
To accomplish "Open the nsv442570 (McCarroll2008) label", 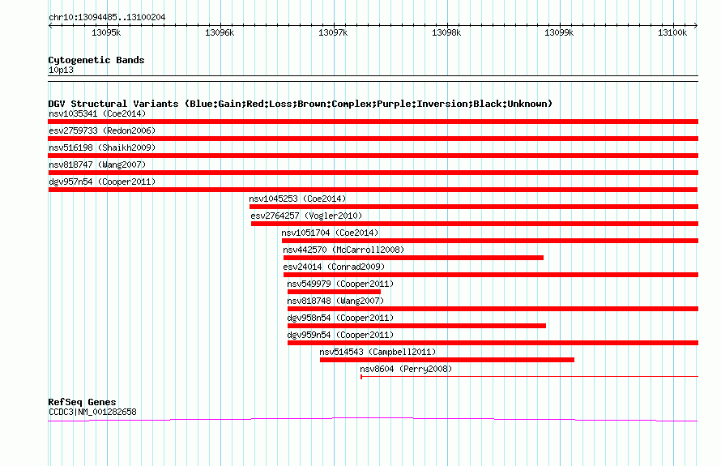I will pos(343,250).
